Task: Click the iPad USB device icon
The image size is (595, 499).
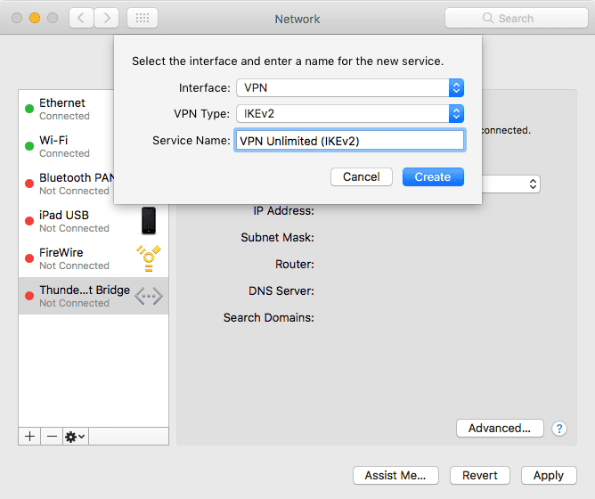Action: [149, 220]
